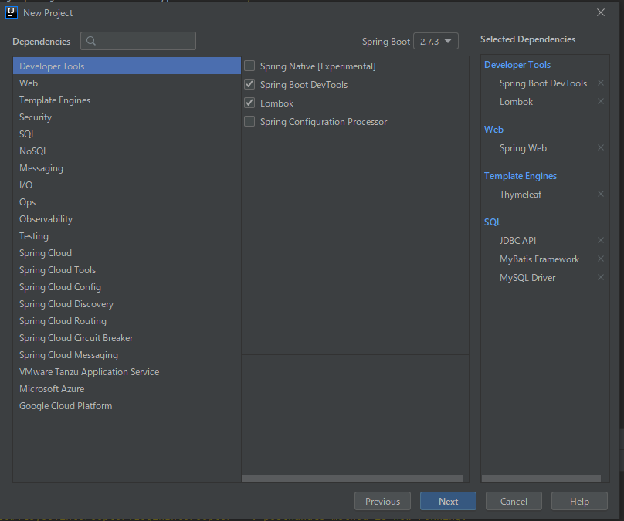The image size is (624, 521).
Task: Select the SQL category
Action: point(127,134)
